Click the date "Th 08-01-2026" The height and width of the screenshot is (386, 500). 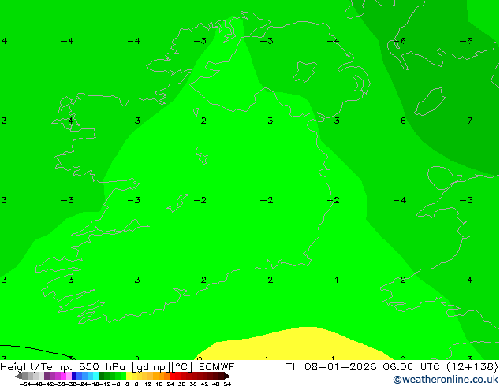[331, 367]
